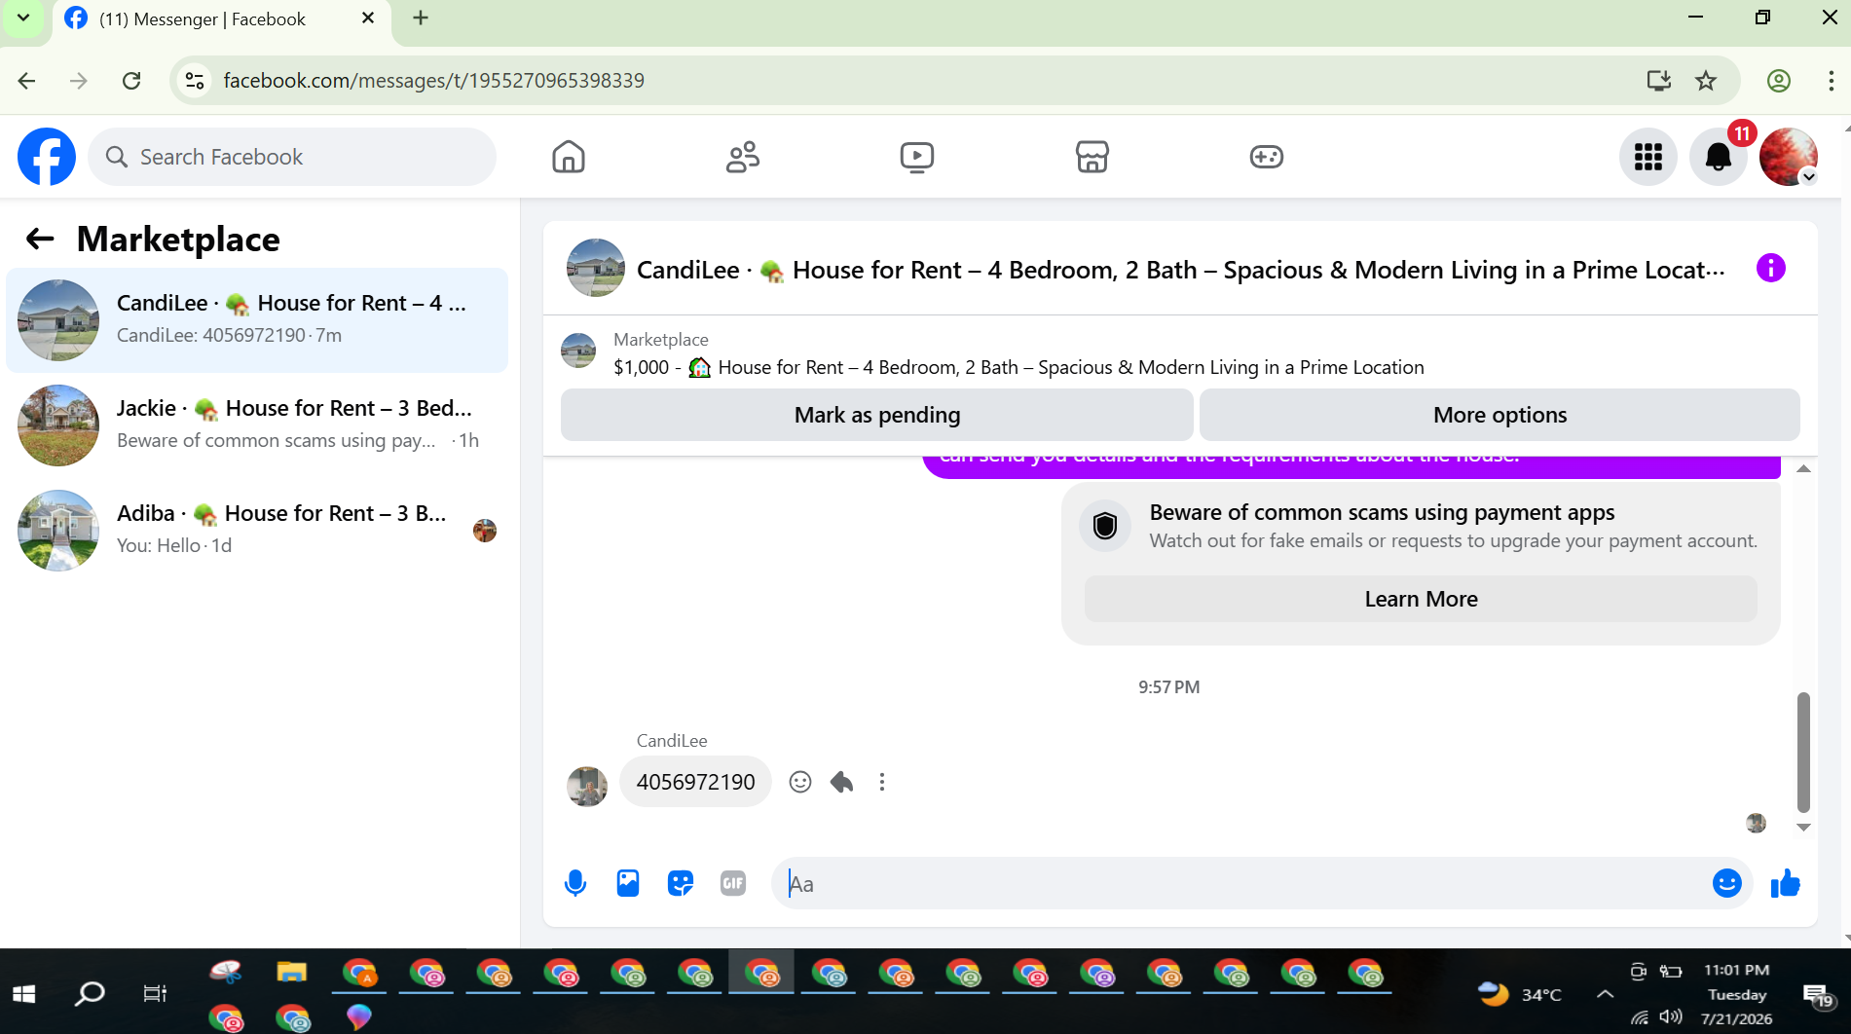Click chat scrollbar up arrow
Image resolution: width=1851 pixels, height=1034 pixels.
1803,469
